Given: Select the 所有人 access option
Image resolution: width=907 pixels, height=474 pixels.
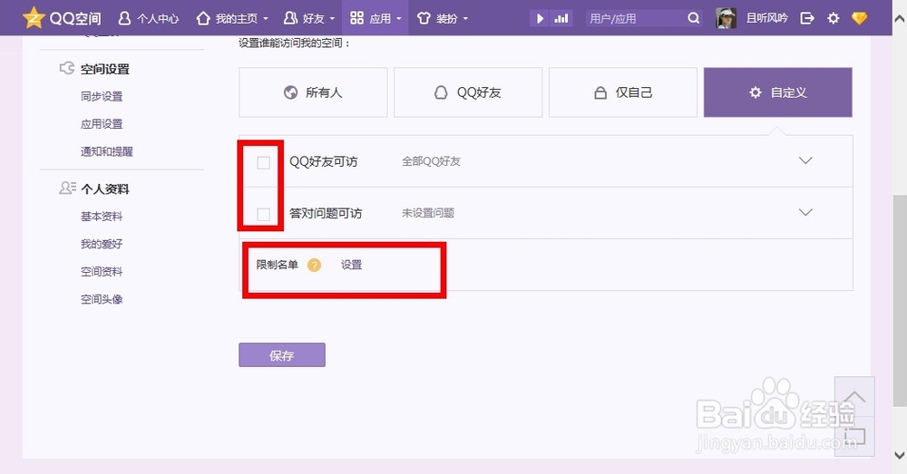Looking at the screenshot, I should point(313,92).
